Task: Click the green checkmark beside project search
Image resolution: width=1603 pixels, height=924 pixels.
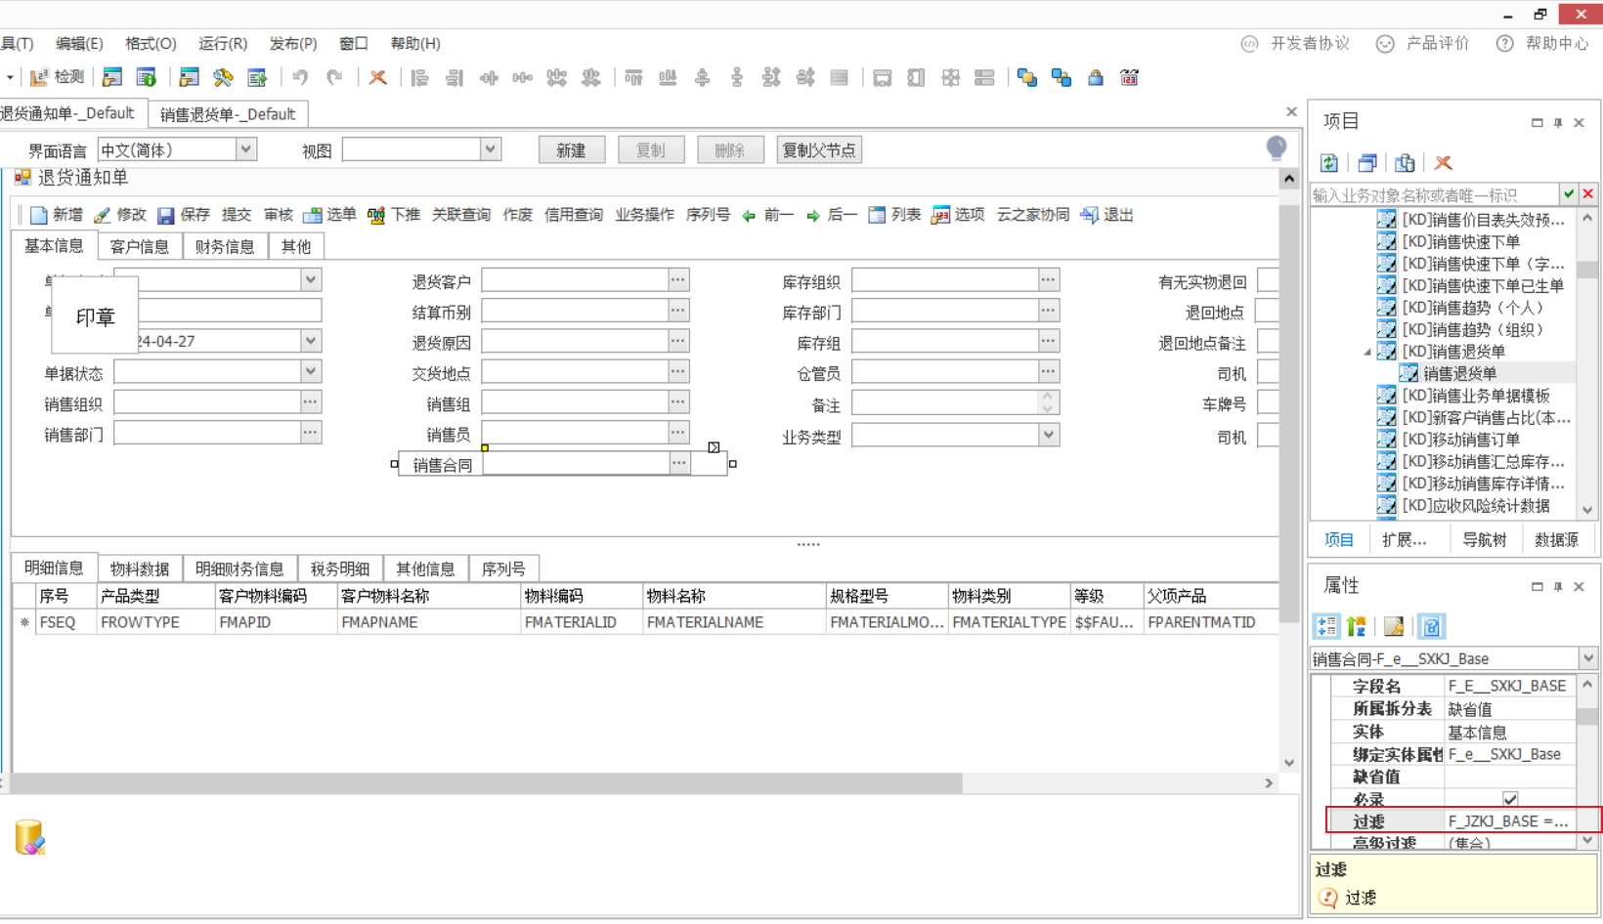Action: click(1569, 194)
